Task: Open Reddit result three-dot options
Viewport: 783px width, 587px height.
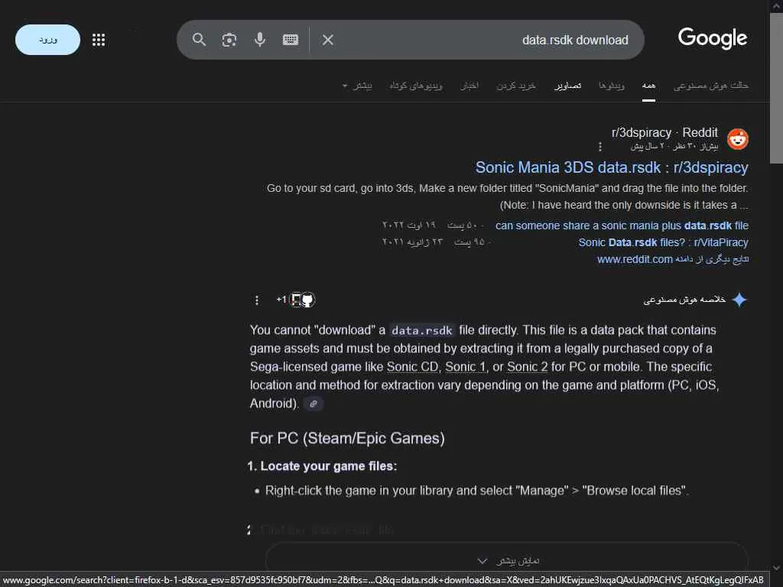Action: tap(599, 147)
